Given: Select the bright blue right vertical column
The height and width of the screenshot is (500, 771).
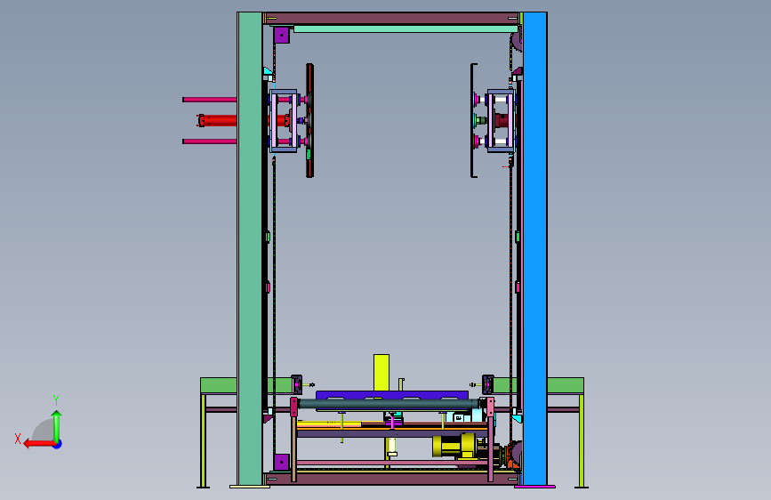Looking at the screenshot, I should pos(534,248).
